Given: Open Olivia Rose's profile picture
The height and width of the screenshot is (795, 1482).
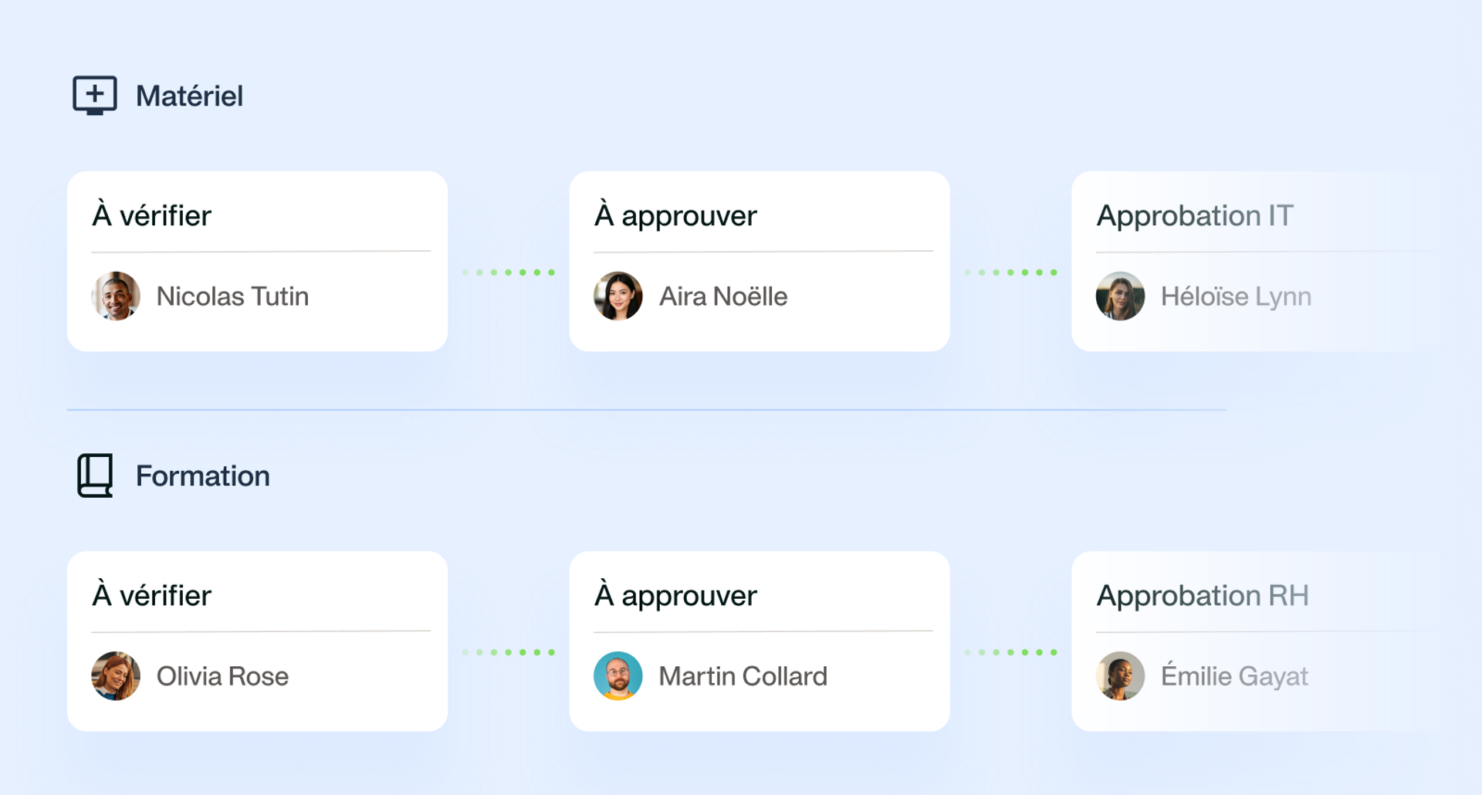Looking at the screenshot, I should click(116, 676).
